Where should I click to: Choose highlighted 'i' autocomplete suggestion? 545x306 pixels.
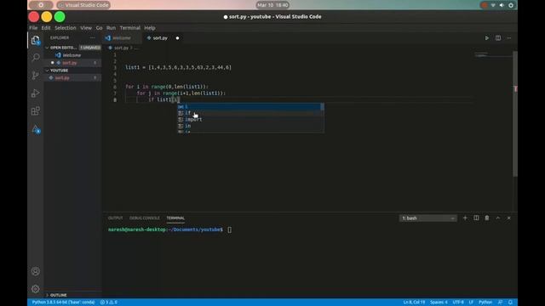(250, 106)
